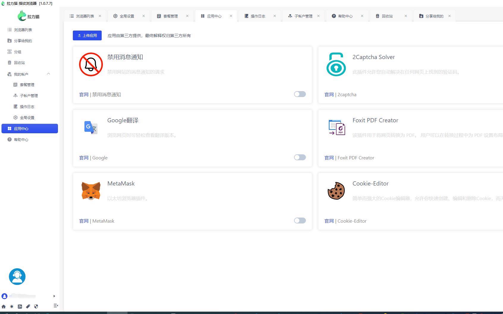Expand the user account arrow at sidebar bottom
Viewport: 503px width, 314px height.
click(x=54, y=296)
